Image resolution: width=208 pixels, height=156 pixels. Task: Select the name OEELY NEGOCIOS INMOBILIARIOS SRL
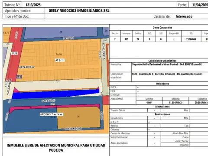coord(79,11)
